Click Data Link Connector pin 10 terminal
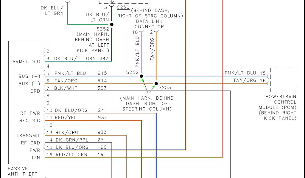The image size is (305, 178). click(x=141, y=31)
